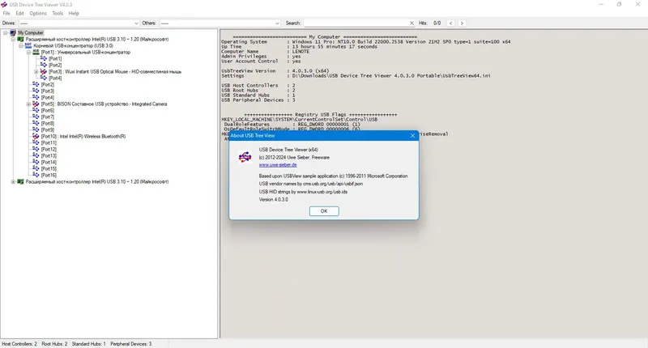This screenshot has width=648, height=348.
Task: Click 'Standard Hubs: 1' in status bar
Action: 89,344
